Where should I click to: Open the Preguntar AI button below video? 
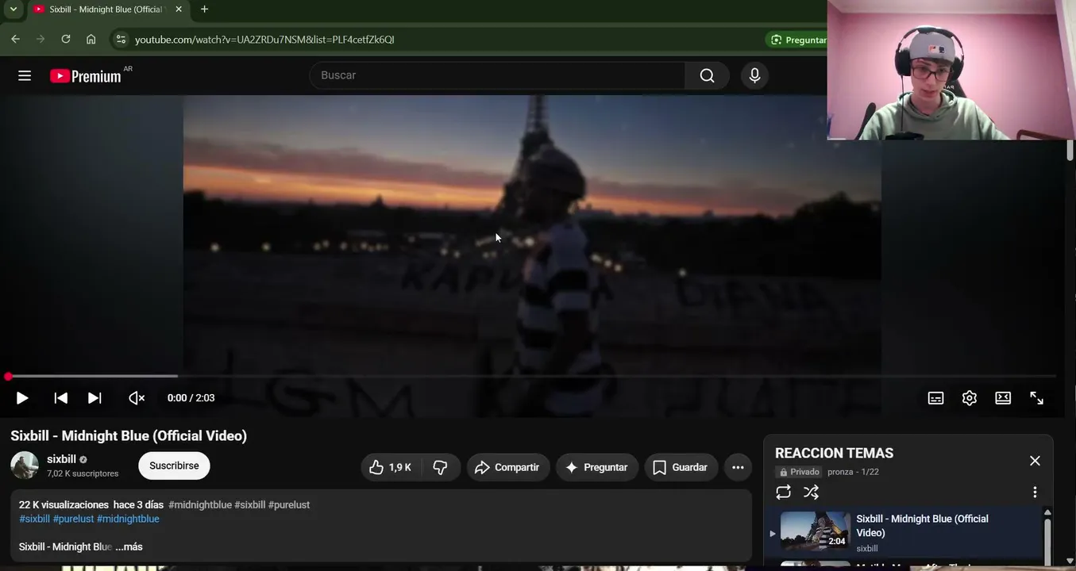597,467
